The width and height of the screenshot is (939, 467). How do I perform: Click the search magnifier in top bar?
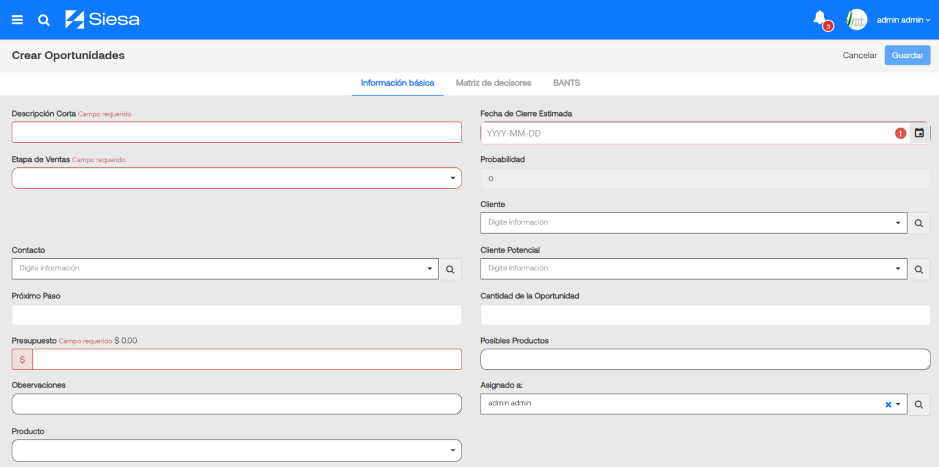click(43, 20)
